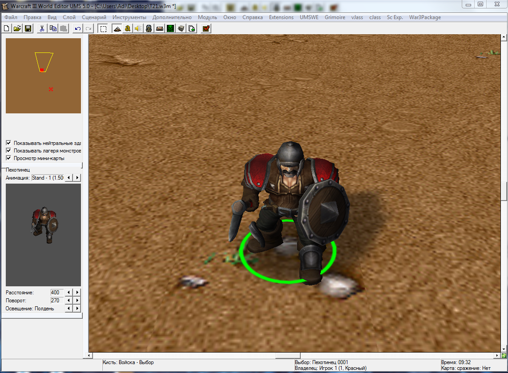Click the vertical scrollbar thumb of viewport
508x373 pixels.
tap(504, 191)
